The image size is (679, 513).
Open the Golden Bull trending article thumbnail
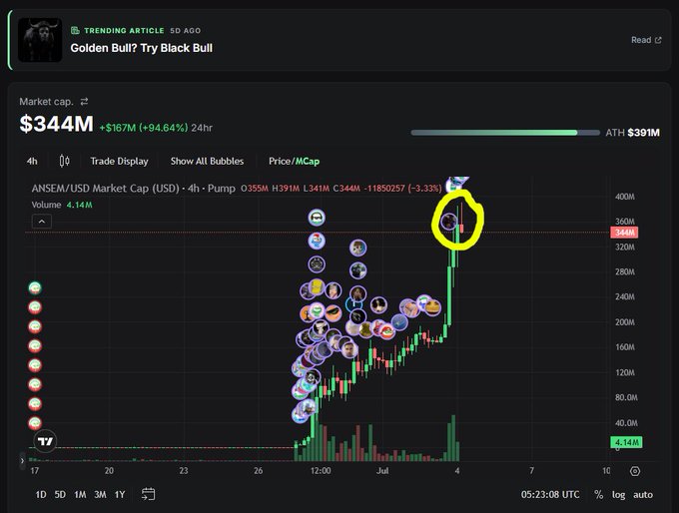point(40,40)
